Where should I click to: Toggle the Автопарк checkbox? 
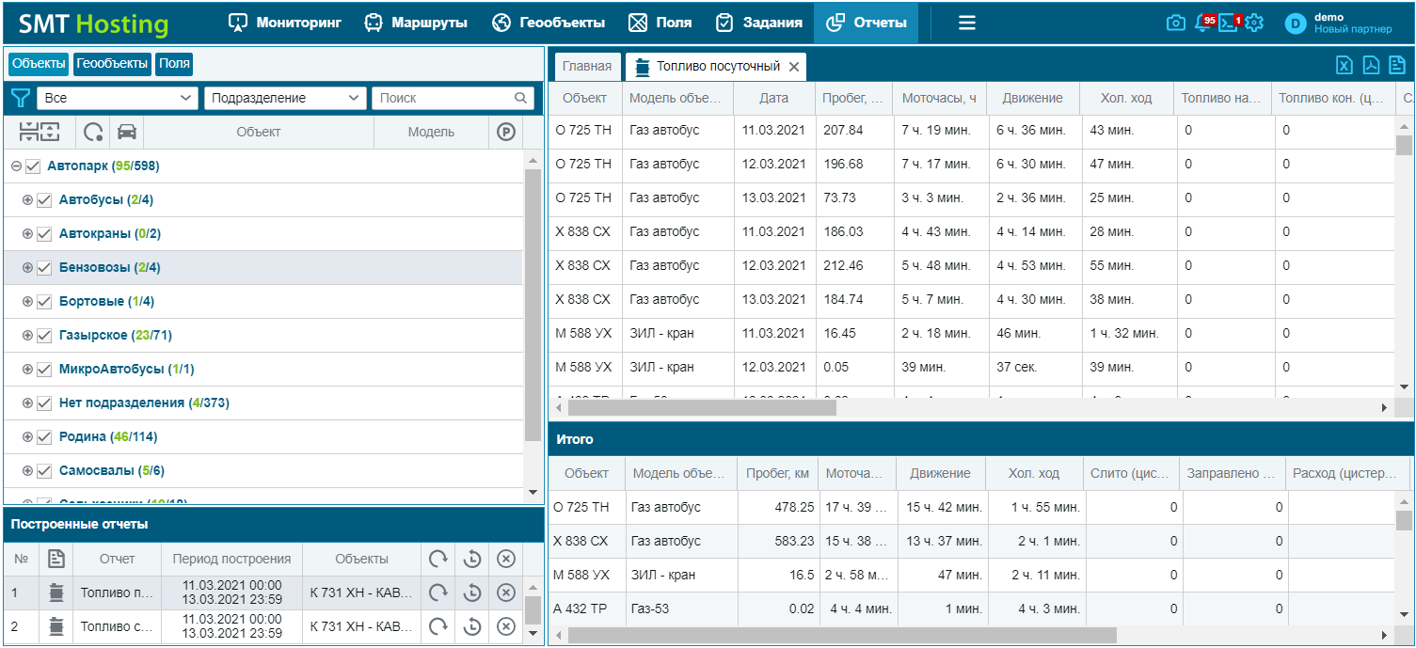33,166
